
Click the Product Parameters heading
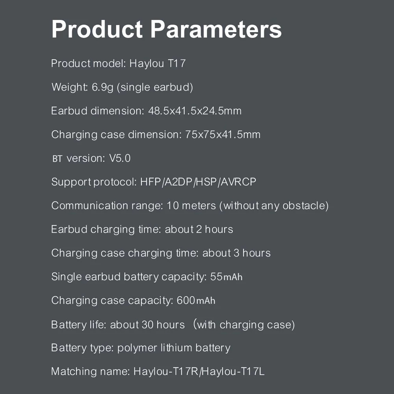pyautogui.click(x=166, y=29)
